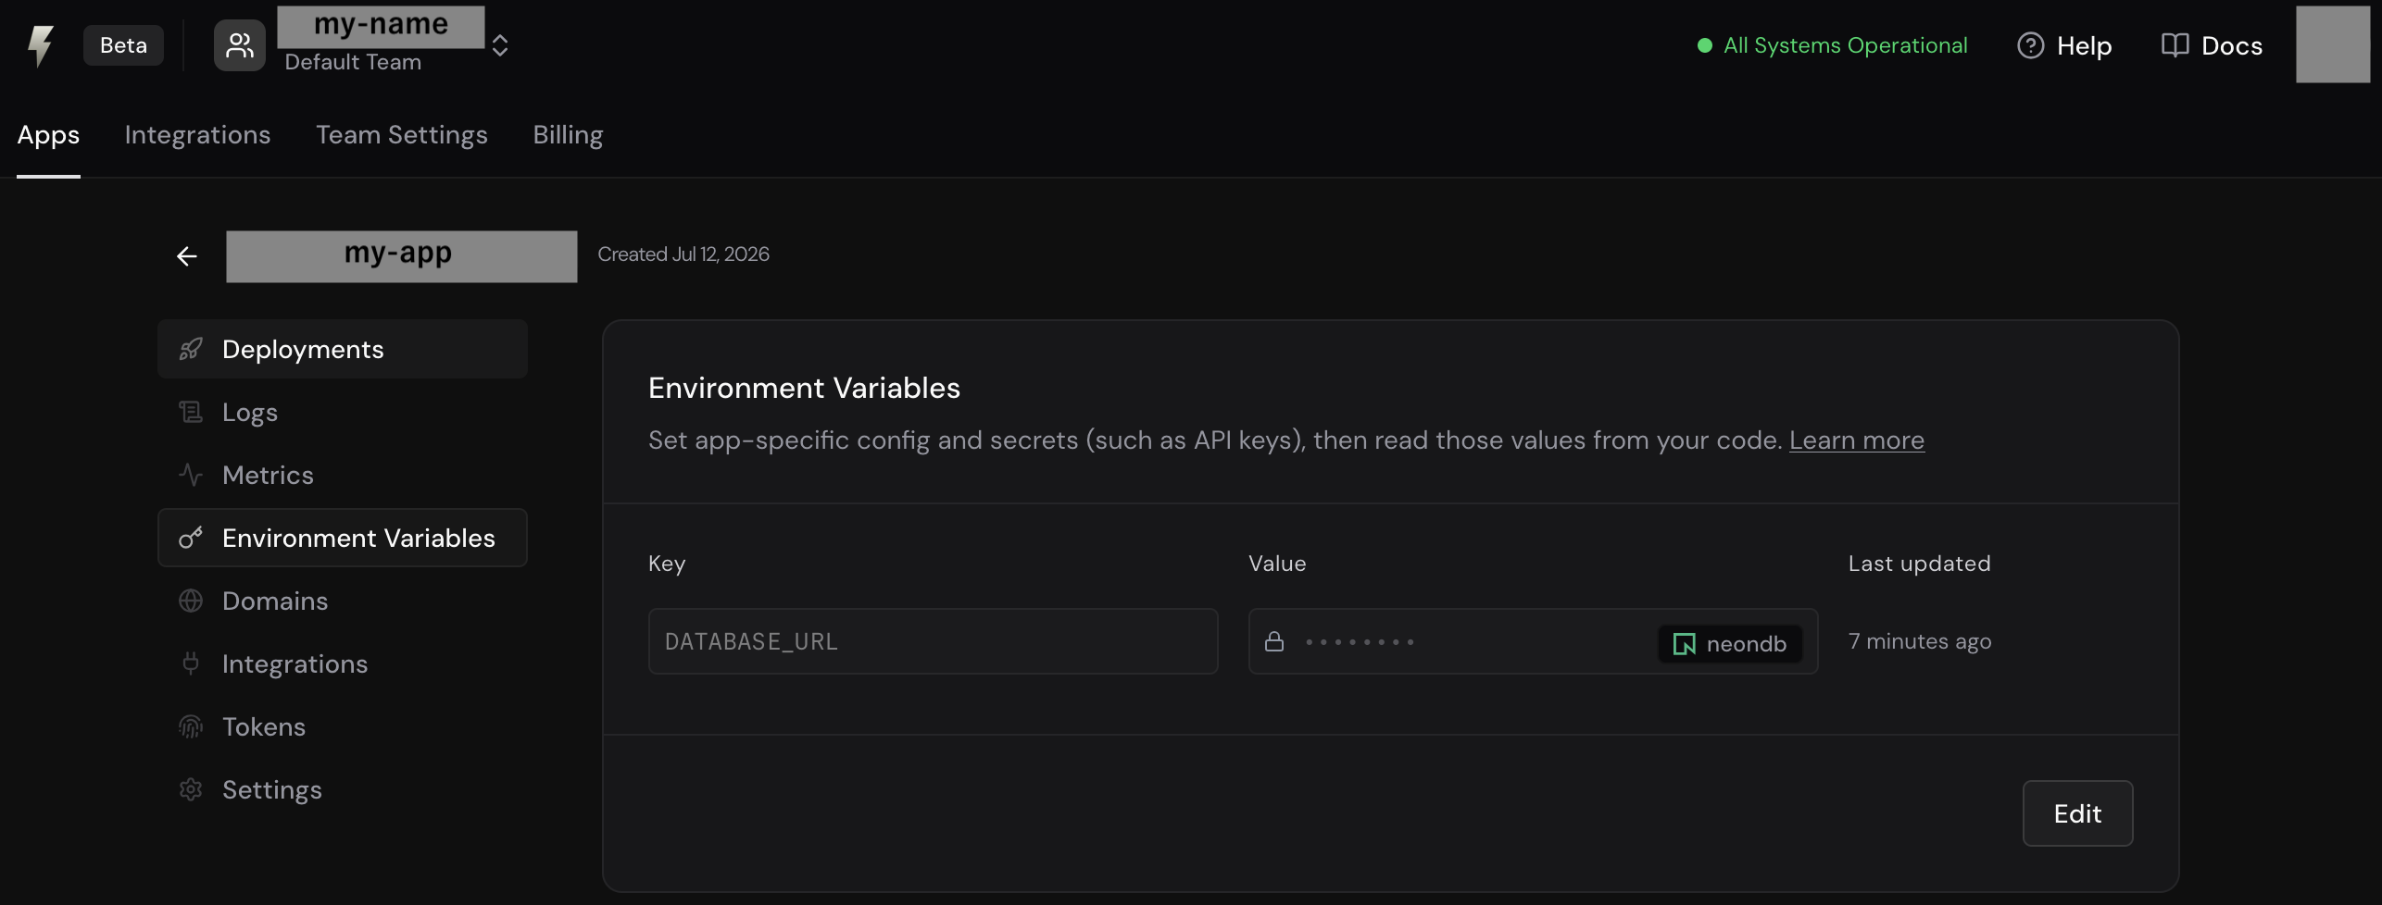Click the masked value field
Image resolution: width=2382 pixels, height=905 pixels.
point(1533,641)
